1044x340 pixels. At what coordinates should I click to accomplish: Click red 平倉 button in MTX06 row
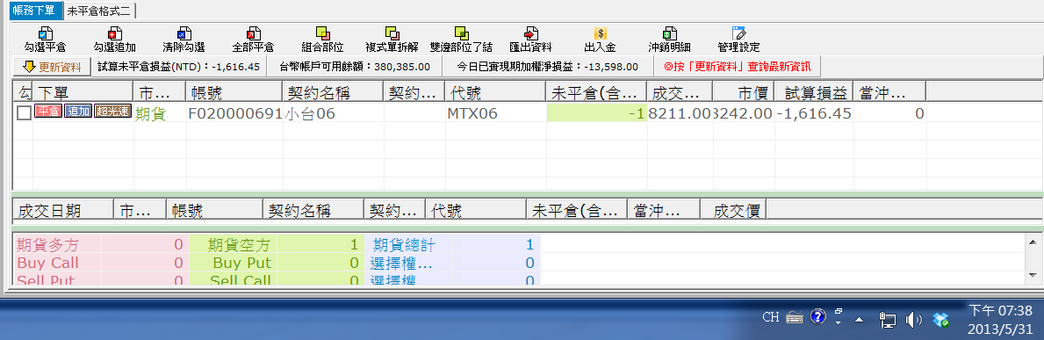[48, 112]
